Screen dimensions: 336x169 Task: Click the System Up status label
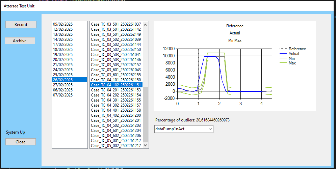point(16,132)
